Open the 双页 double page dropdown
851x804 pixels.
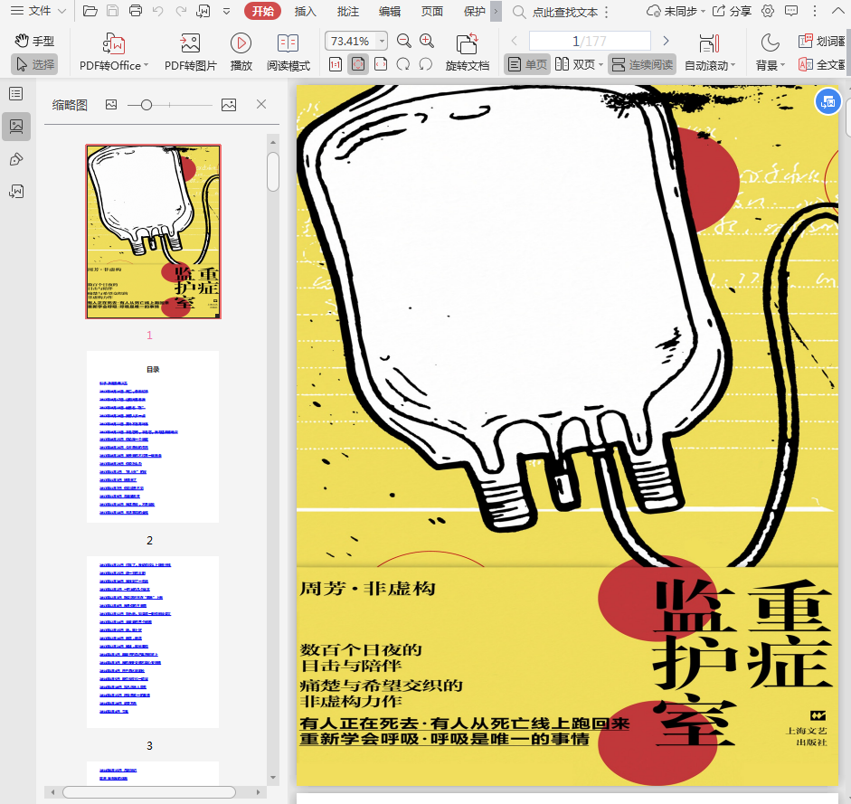point(579,64)
